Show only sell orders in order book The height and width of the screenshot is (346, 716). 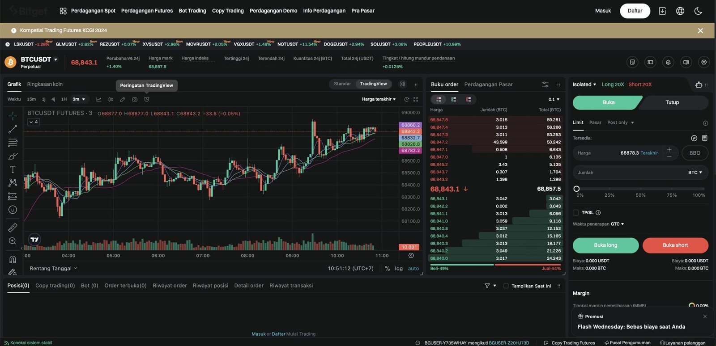click(x=469, y=99)
